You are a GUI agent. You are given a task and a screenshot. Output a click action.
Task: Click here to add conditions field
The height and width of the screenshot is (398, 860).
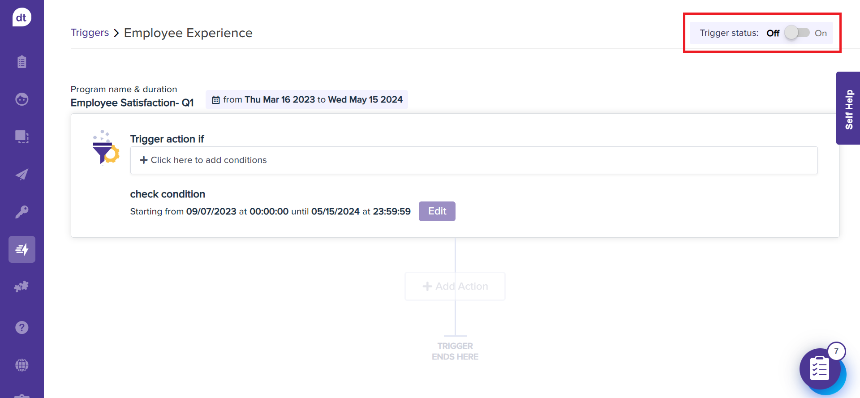pyautogui.click(x=473, y=160)
